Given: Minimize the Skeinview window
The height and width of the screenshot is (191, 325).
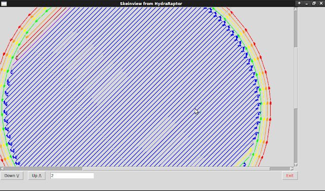Looking at the screenshot, I should [x=307, y=4].
